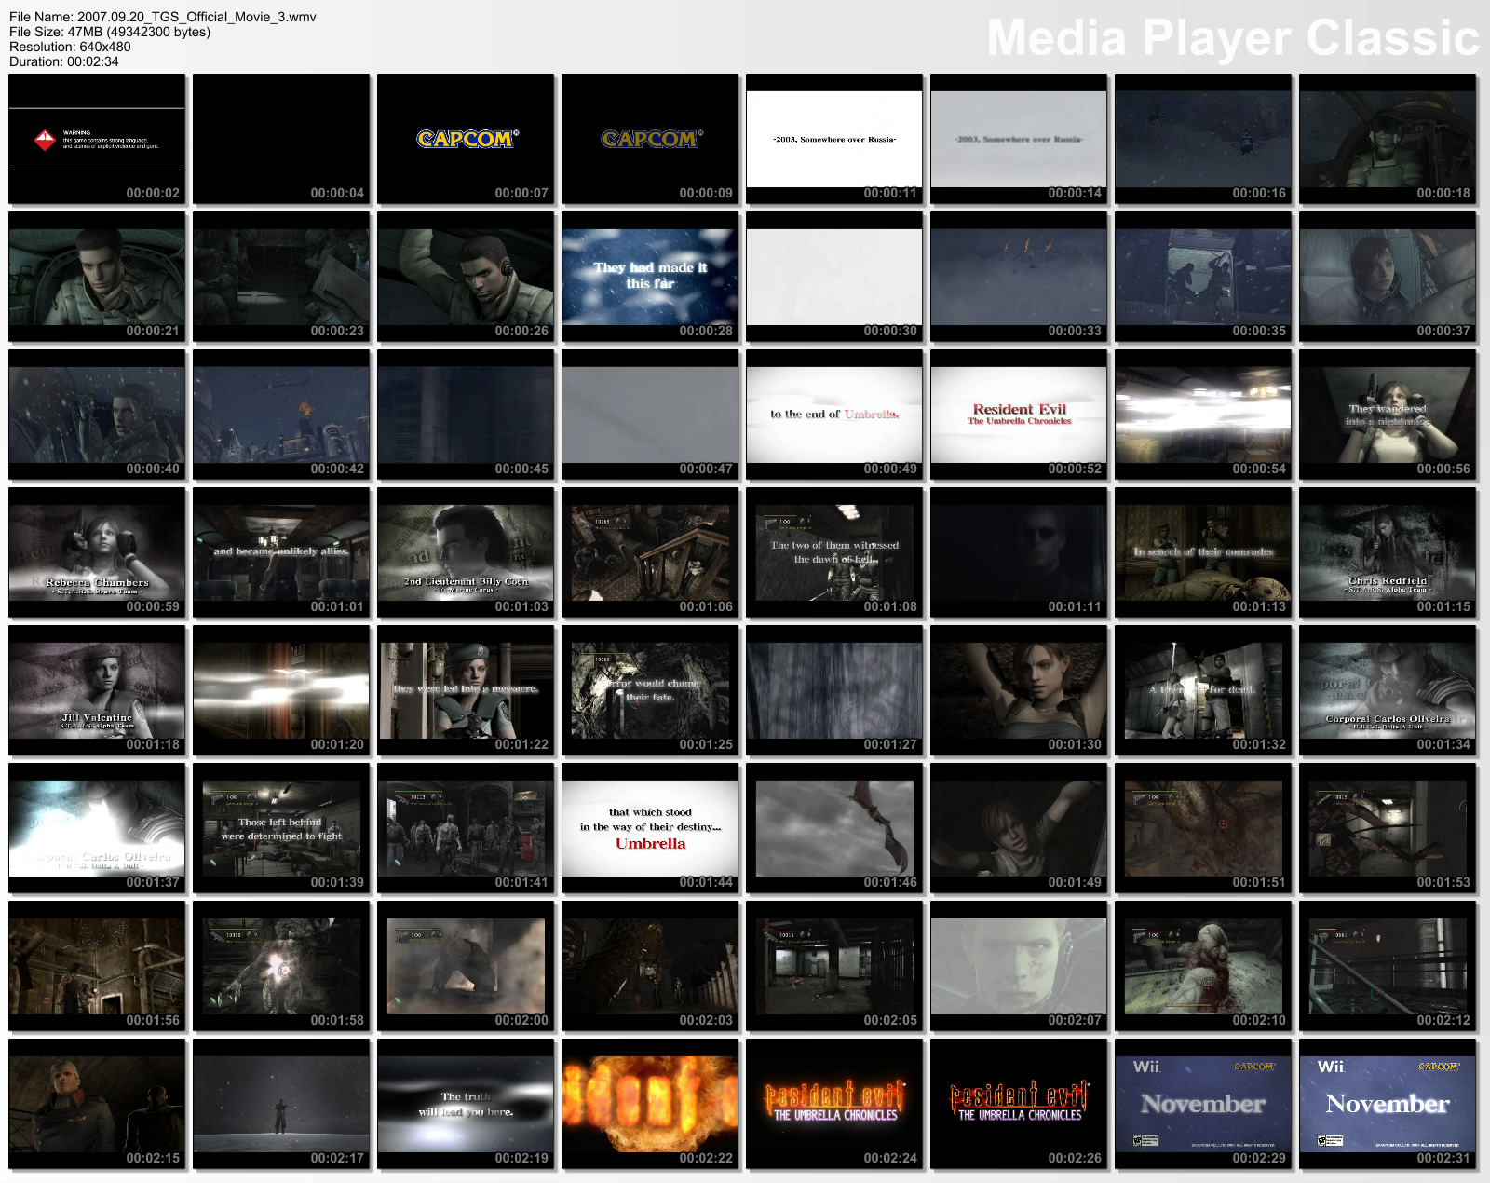Pick the red Umbrella text frame at 00:01:44

coord(650,828)
